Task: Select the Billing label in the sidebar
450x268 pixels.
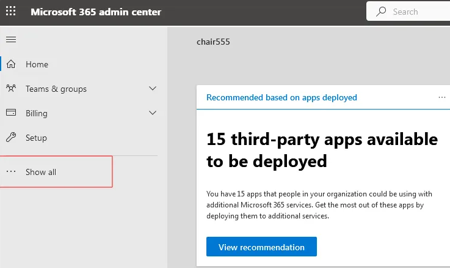Action: pos(37,113)
